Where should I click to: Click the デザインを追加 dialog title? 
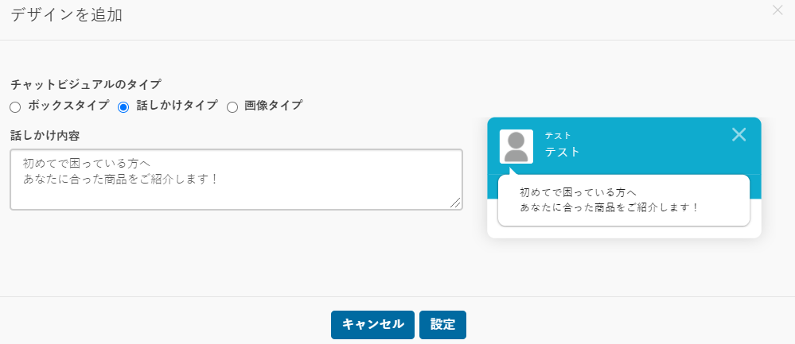tap(66, 15)
